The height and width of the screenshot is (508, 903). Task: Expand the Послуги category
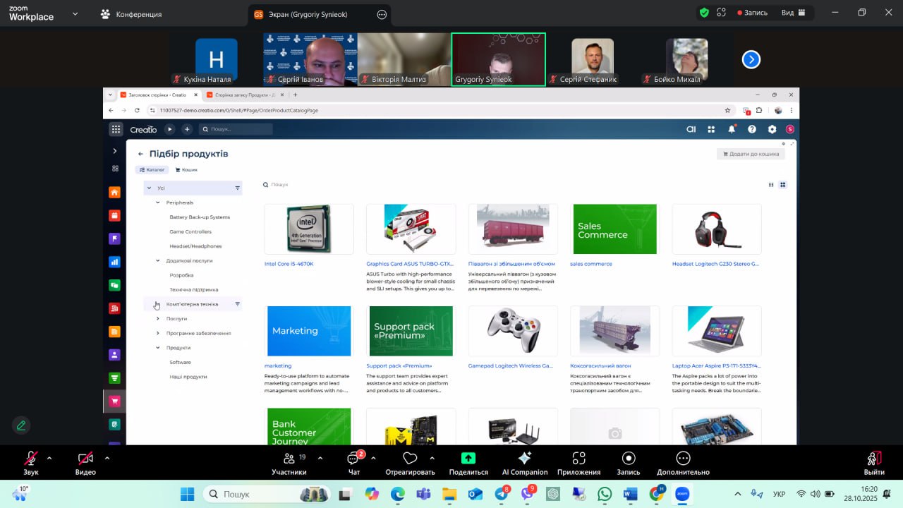158,319
